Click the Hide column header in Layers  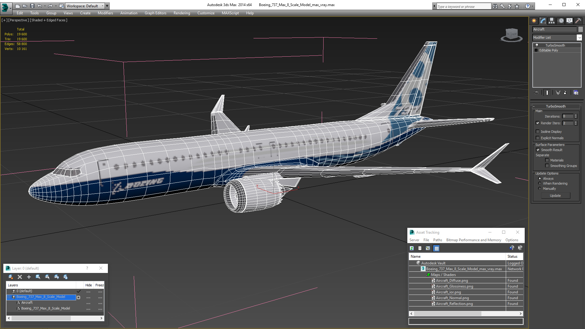coord(88,285)
